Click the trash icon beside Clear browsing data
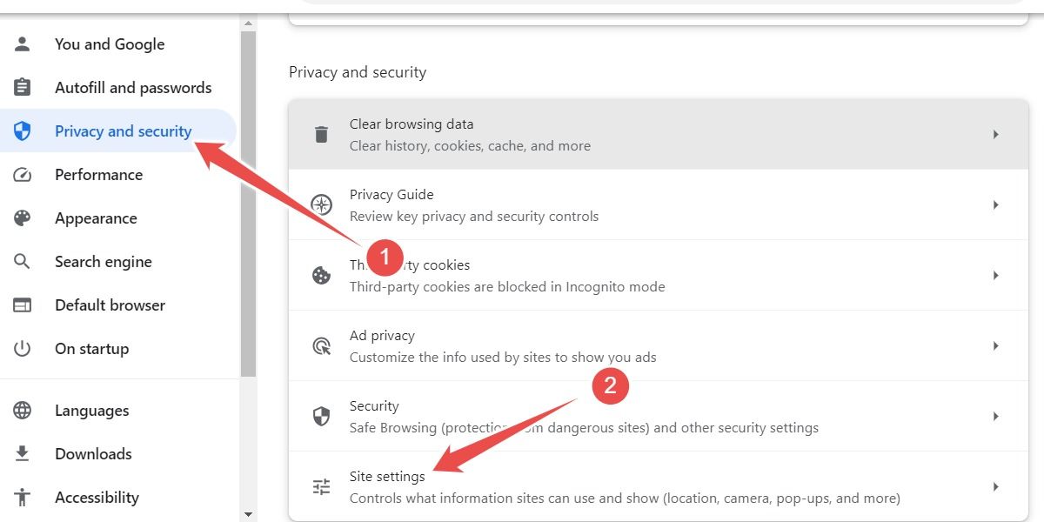1044x522 pixels. click(x=321, y=134)
